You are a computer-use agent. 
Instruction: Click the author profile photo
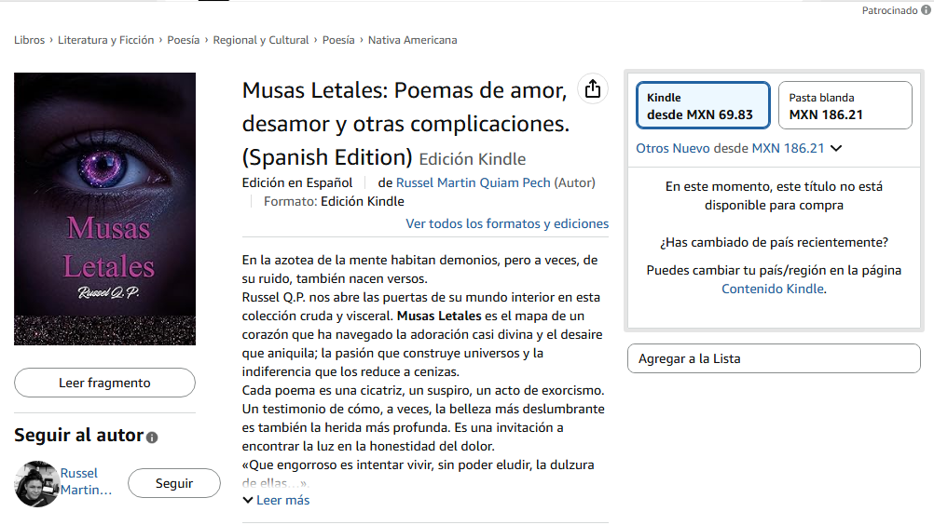coord(37,483)
